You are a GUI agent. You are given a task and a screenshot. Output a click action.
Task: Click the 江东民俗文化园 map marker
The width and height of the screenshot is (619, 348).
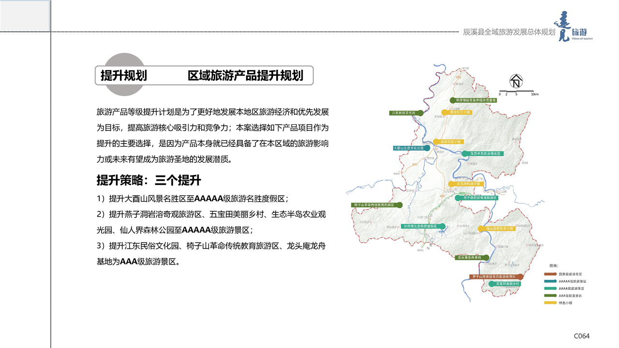406,113
